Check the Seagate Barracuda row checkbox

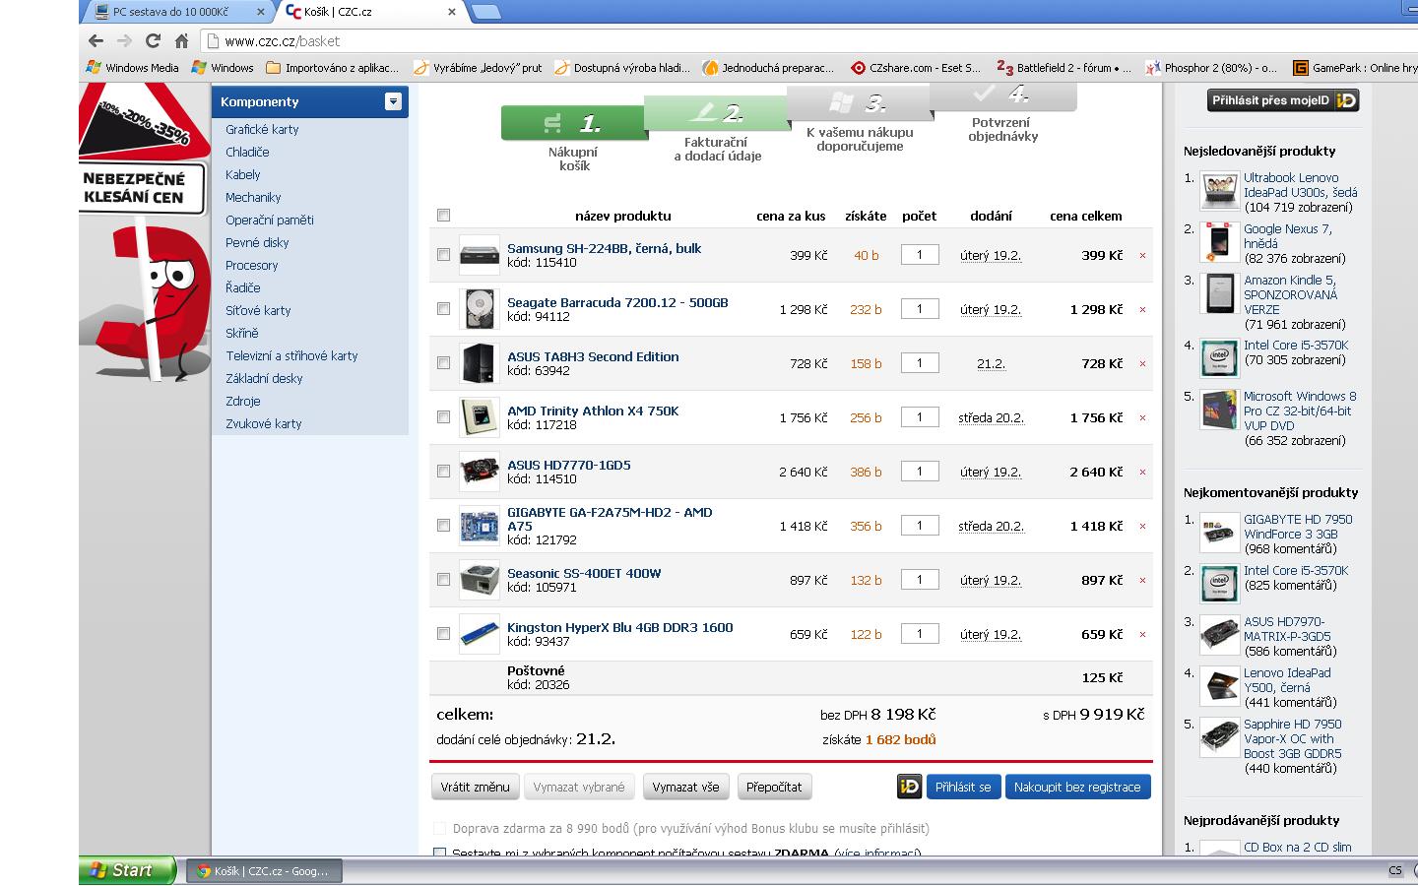[x=443, y=309]
